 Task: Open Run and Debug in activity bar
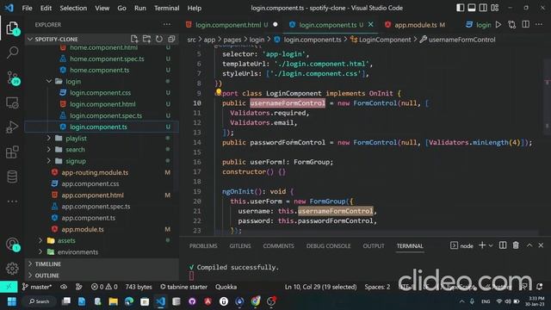point(12,127)
